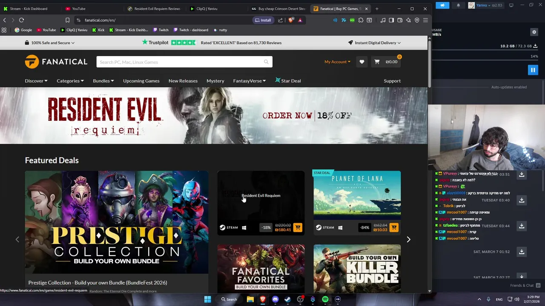Click the Kick Dashboard tab
The image size is (545, 306).
(x=29, y=8)
